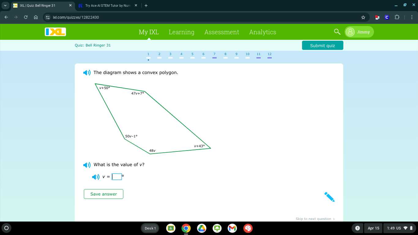This screenshot has height=235, width=418.
Task: Switch to the Analytics tab
Action: point(263,32)
